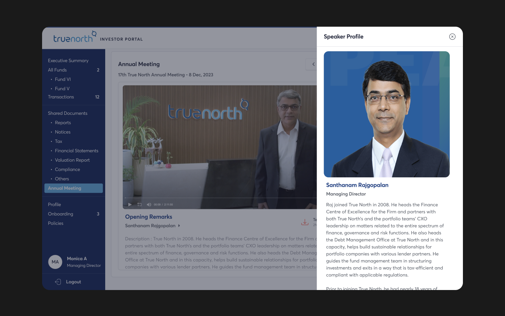Click the All Funds count badge 2

coord(98,70)
